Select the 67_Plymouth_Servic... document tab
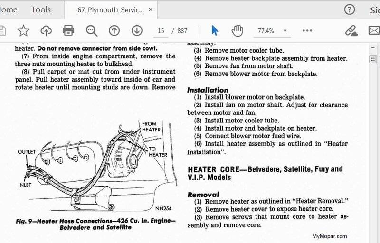380x243 pixels. [x=109, y=10]
